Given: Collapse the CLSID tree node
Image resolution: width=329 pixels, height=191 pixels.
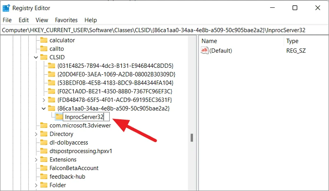Looking at the screenshot, I should click(x=36, y=57).
